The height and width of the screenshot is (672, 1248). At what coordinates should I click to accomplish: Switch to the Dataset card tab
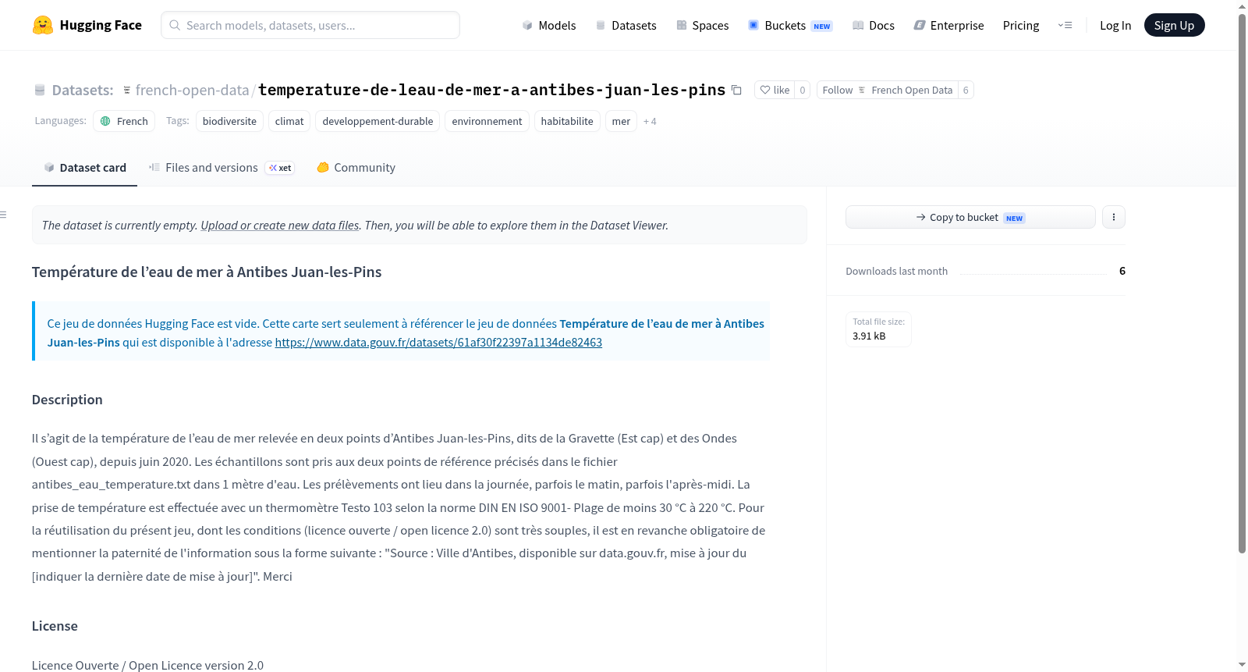coord(84,167)
